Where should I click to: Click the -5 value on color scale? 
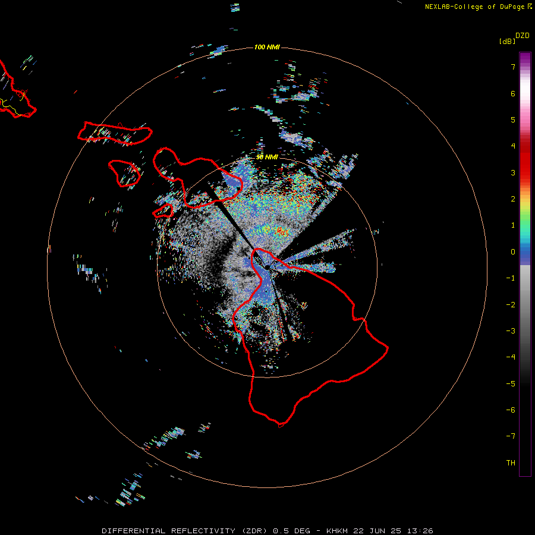pos(511,384)
